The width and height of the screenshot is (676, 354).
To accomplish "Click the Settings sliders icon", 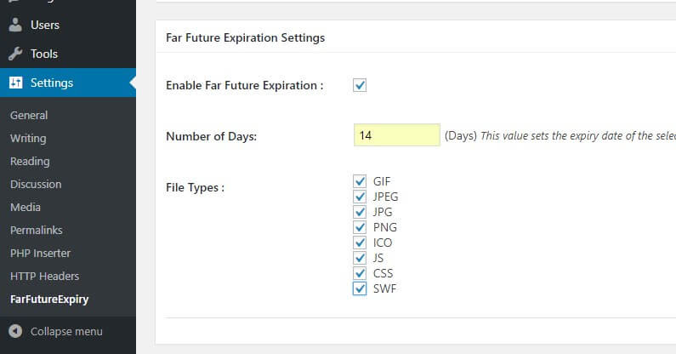I will (x=15, y=83).
